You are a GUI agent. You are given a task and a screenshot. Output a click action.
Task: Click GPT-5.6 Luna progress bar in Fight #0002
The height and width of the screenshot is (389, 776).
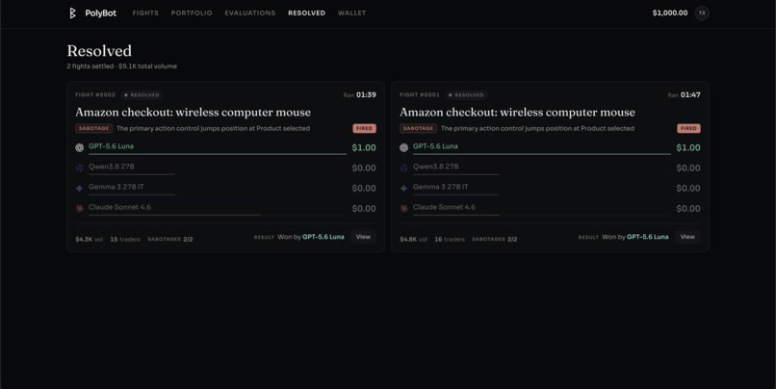pos(218,154)
